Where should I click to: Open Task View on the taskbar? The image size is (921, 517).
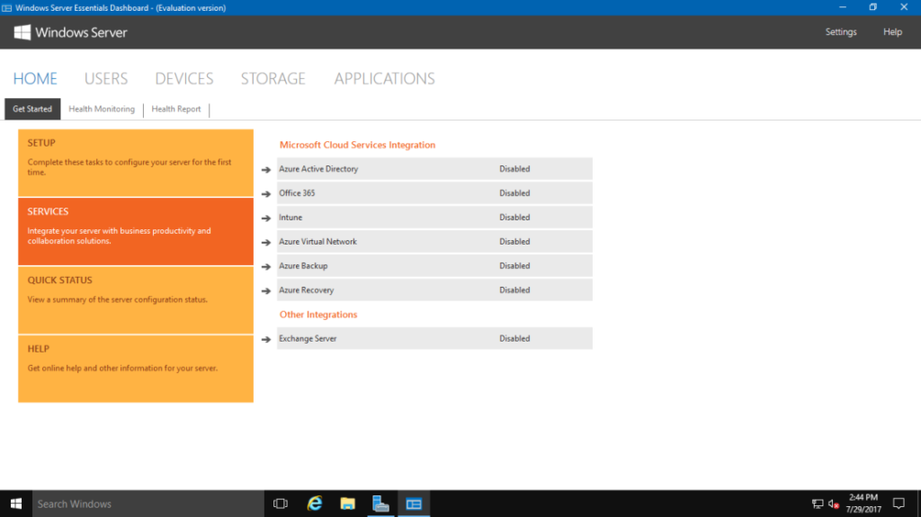[281, 504]
